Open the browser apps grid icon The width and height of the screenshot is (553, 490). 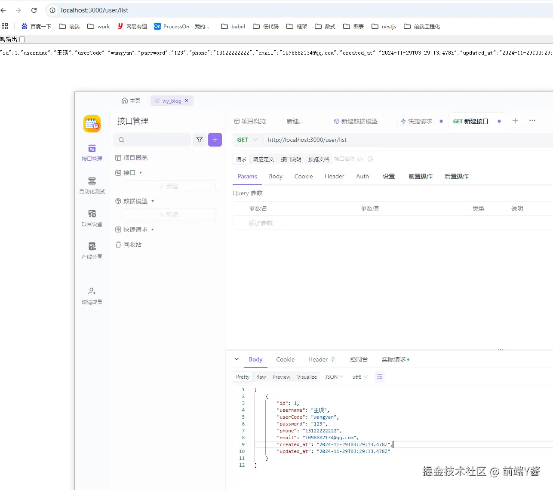[5, 26]
